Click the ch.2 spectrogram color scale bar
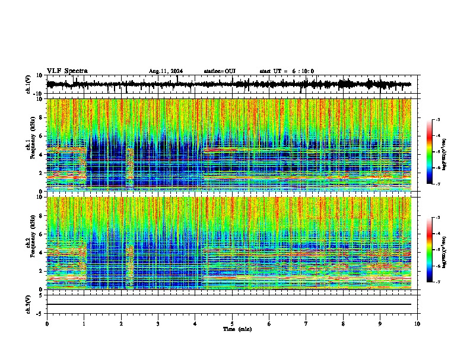Viewport: 470px width, 363px height. coord(430,250)
